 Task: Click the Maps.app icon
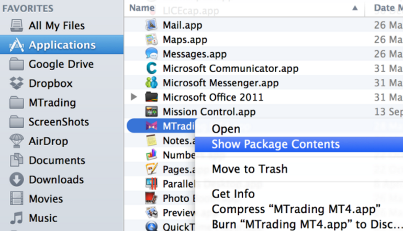click(x=151, y=39)
